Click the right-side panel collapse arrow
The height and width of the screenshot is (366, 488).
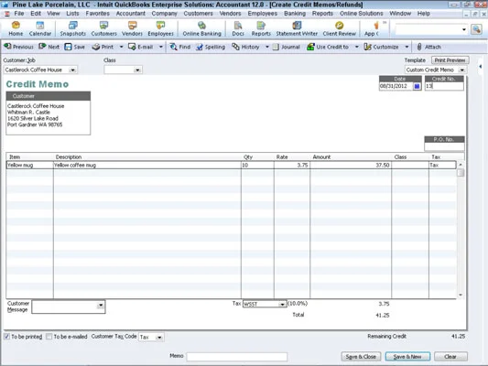[481, 67]
